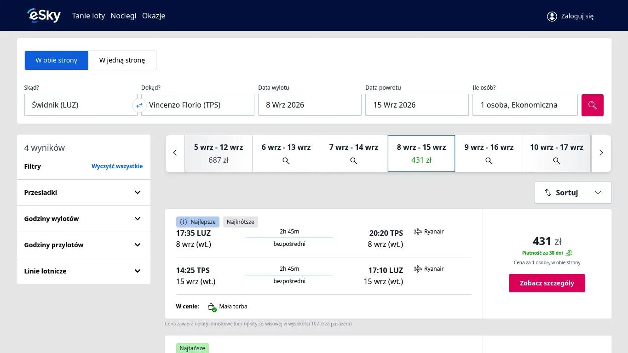Click Zobacz szczegóły button

[547, 283]
